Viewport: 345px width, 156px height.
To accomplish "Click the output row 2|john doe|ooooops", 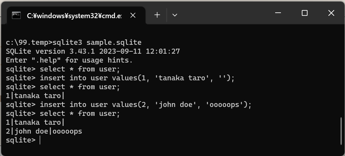I will click(44, 132).
